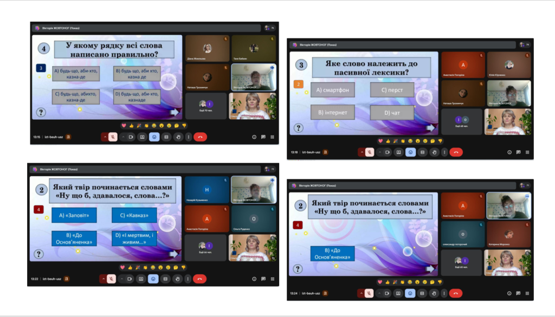This screenshot has width=555, height=317.
Task: Toggle the camera in the 13:18 meeting window
Action: pyautogui.click(x=387, y=152)
